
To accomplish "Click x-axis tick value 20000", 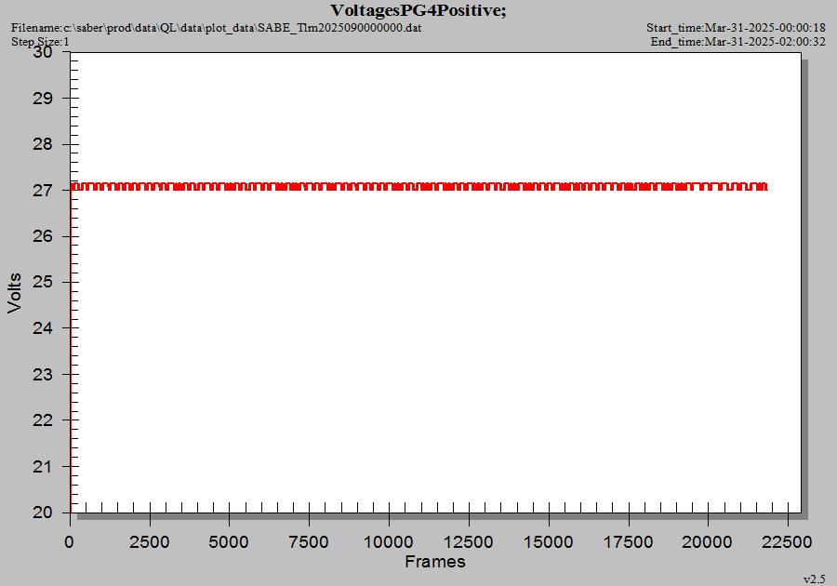I will [x=708, y=542].
